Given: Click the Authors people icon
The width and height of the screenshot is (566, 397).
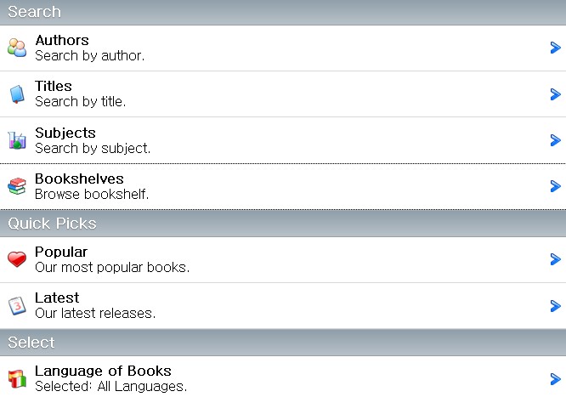Looking at the screenshot, I should (x=17, y=48).
